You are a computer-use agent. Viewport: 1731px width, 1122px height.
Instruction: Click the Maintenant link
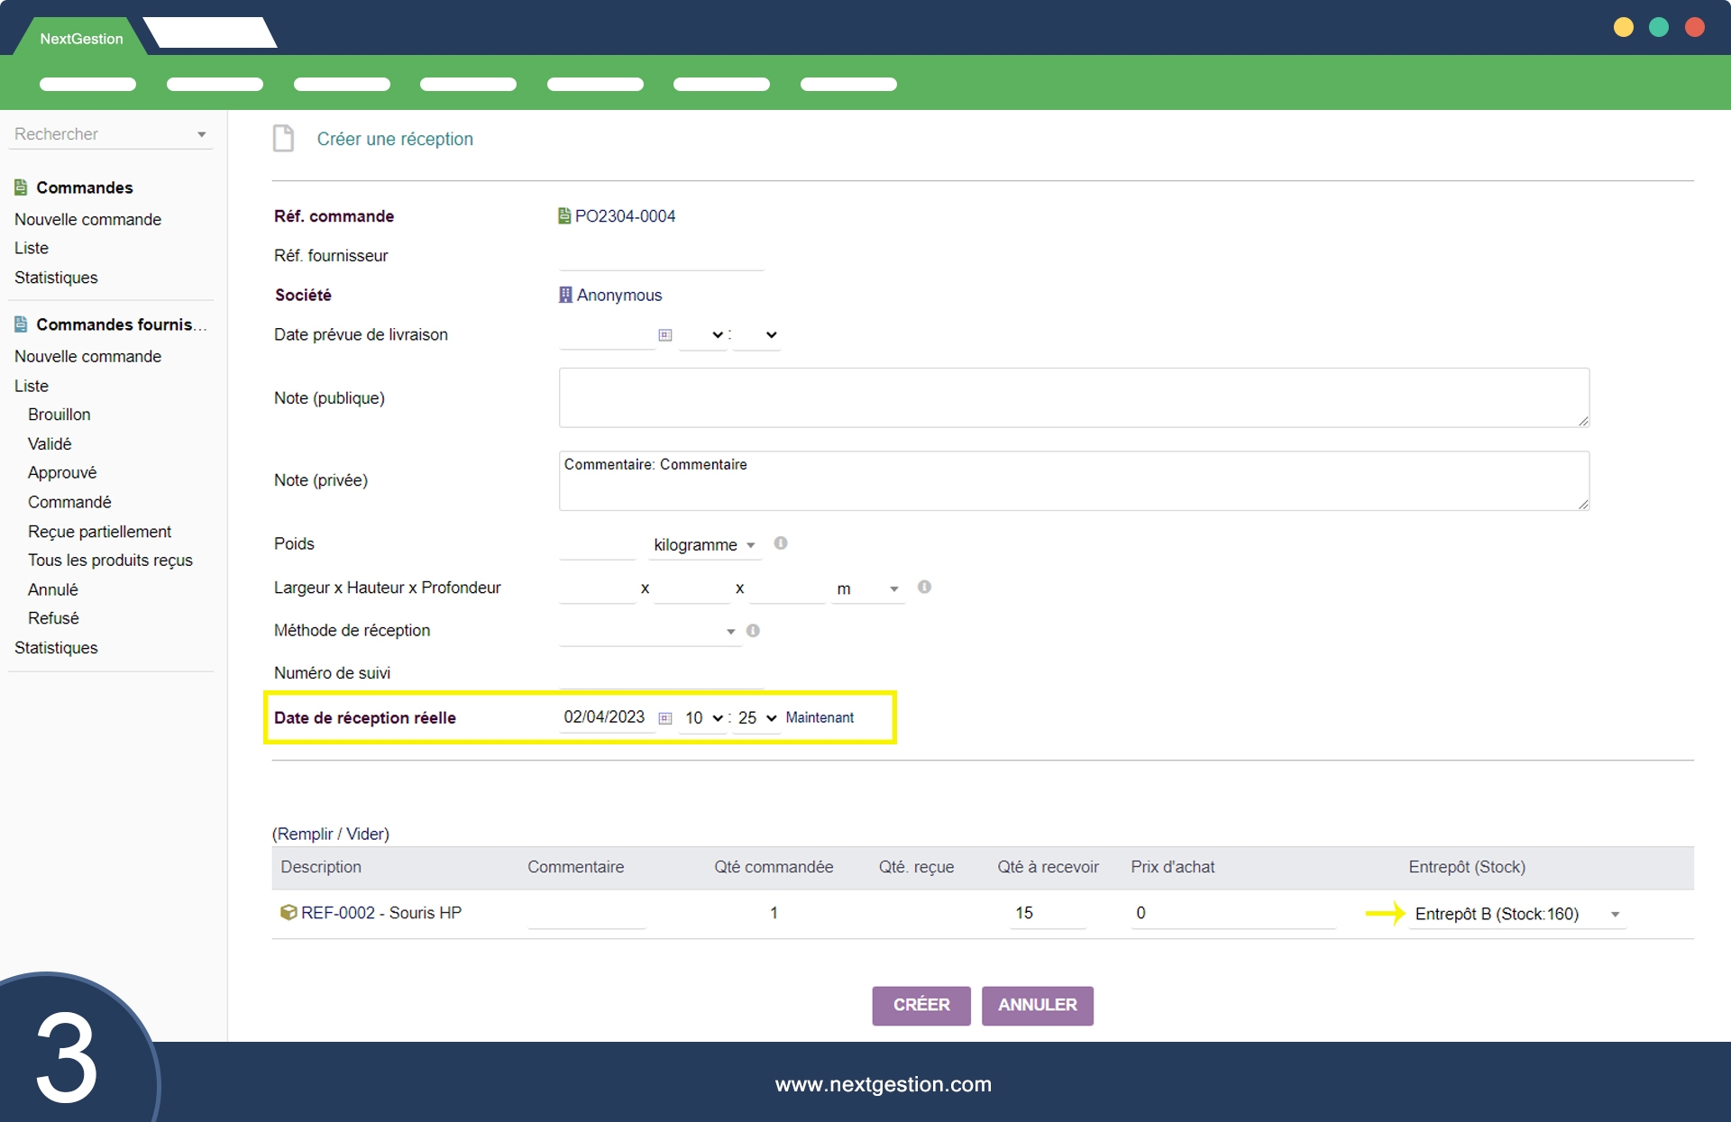tap(820, 717)
